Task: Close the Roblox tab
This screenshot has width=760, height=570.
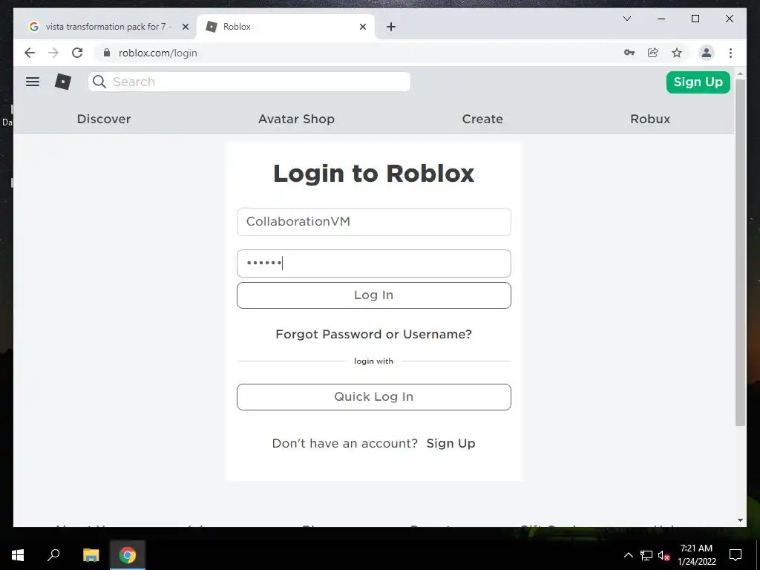Action: [x=362, y=27]
